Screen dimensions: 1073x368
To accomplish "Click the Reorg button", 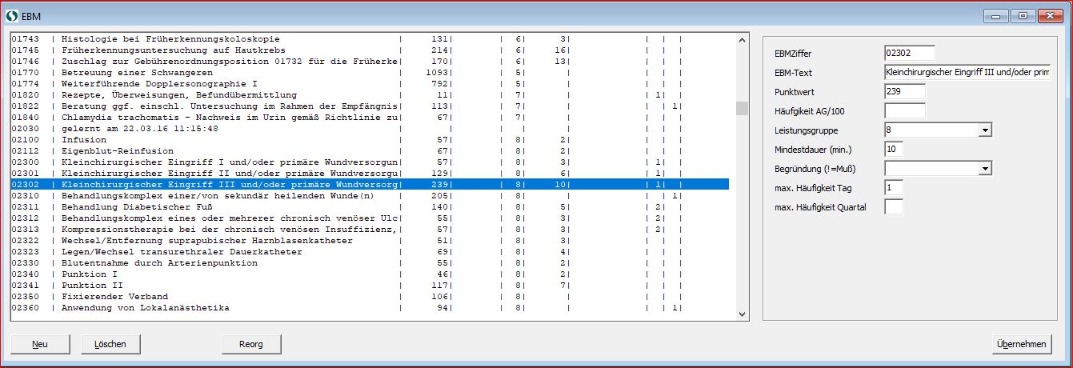I will [x=251, y=344].
